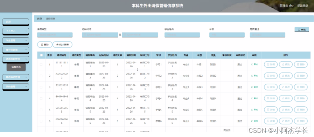Click 审核 for row 4
The width and height of the screenshot is (314, 137).
tap(254, 99)
